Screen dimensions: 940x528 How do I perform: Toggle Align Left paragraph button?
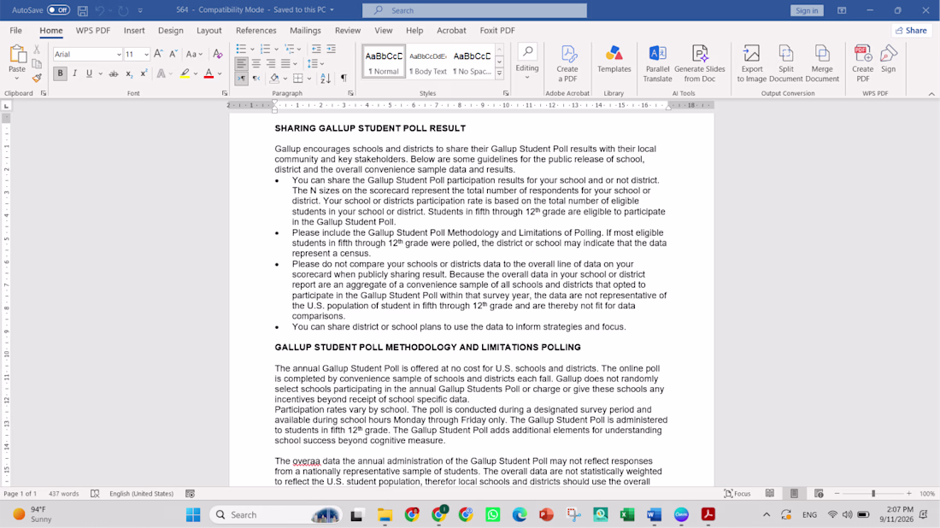(x=241, y=63)
